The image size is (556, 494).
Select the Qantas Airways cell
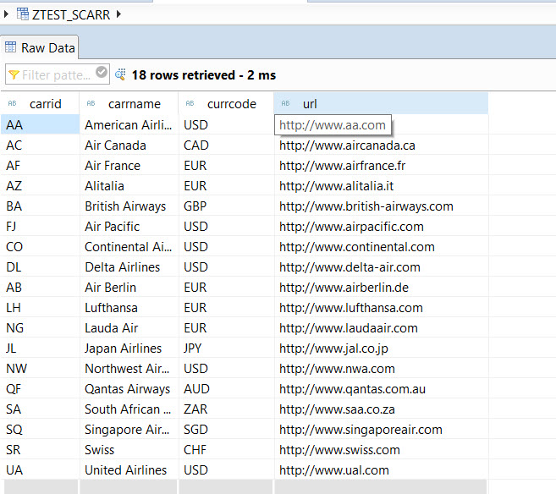129,389
